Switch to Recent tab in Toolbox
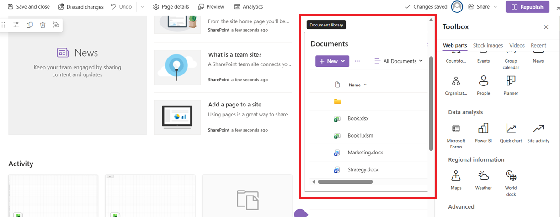 tap(539, 45)
